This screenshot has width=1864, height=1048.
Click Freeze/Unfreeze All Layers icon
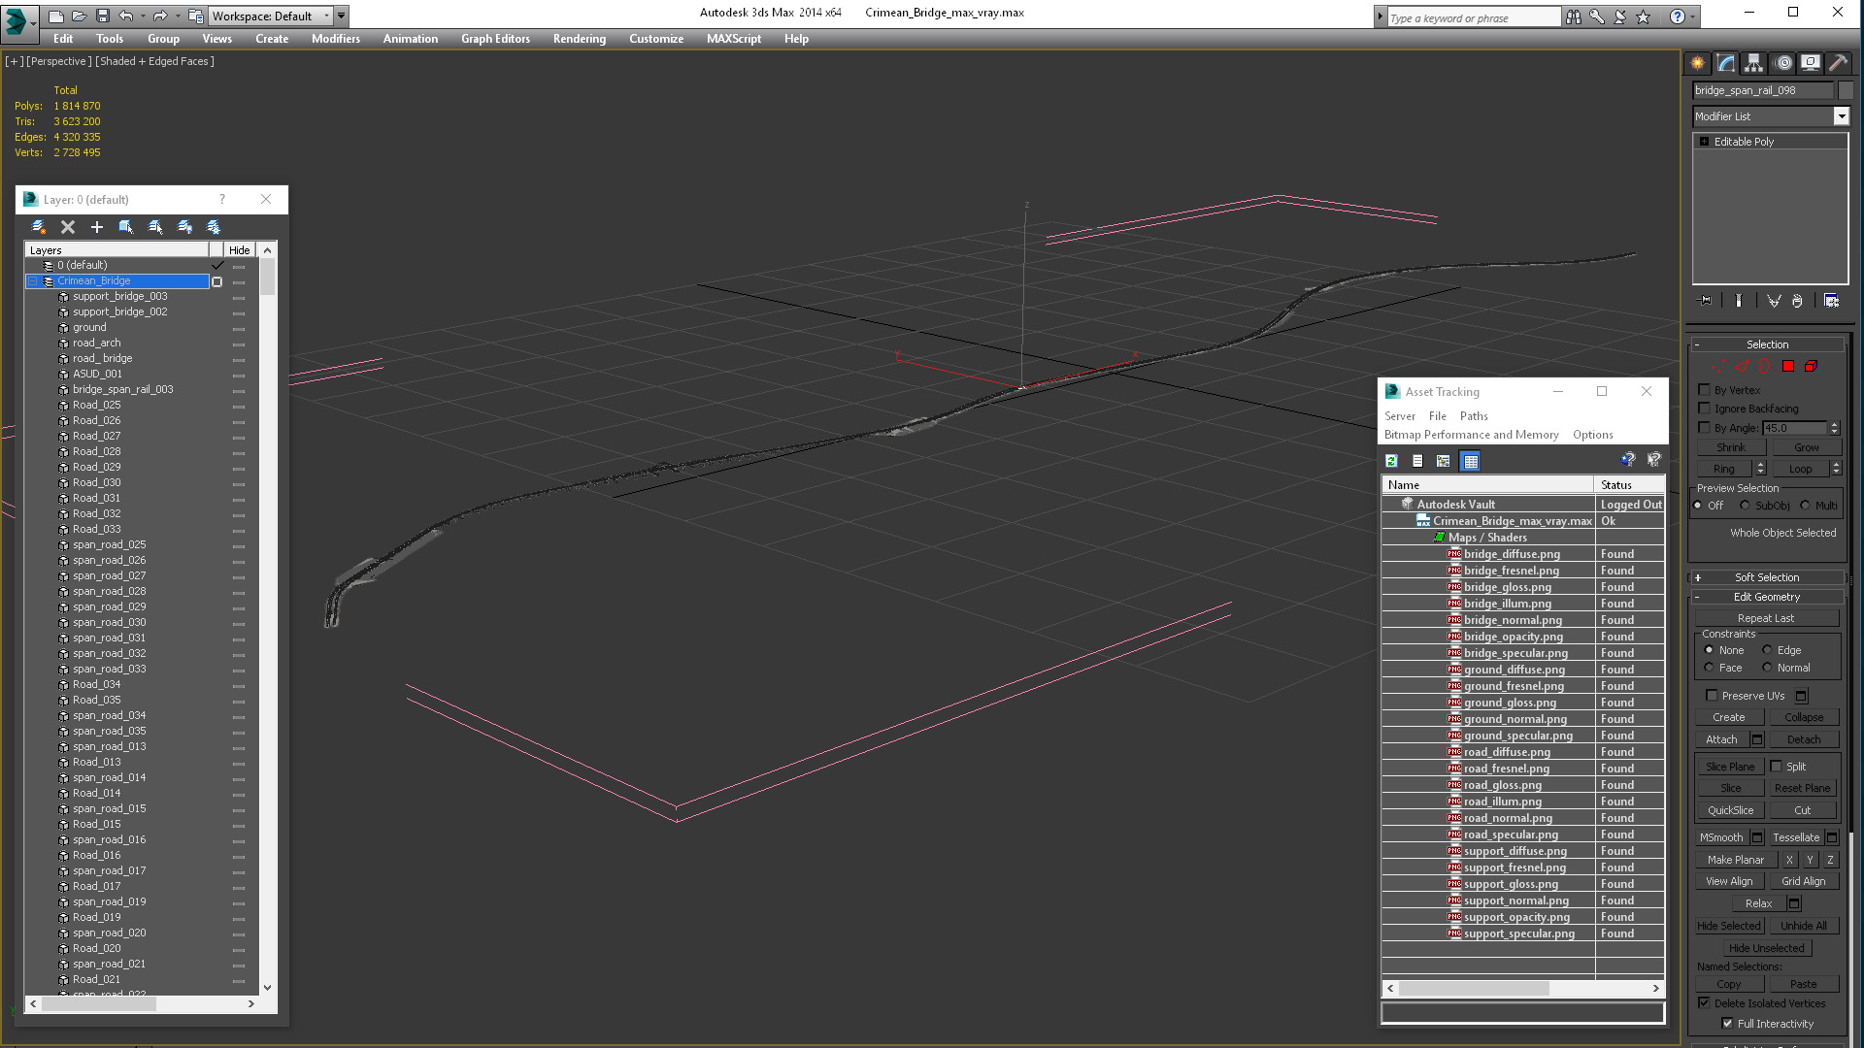(214, 227)
